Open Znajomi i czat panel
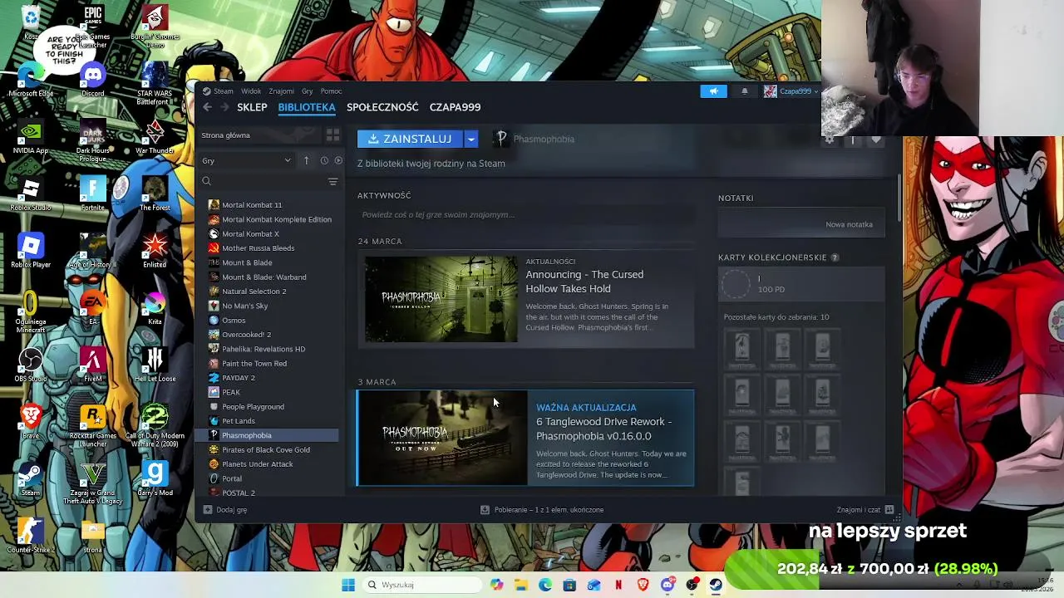This screenshot has height=598, width=1064. click(x=865, y=510)
